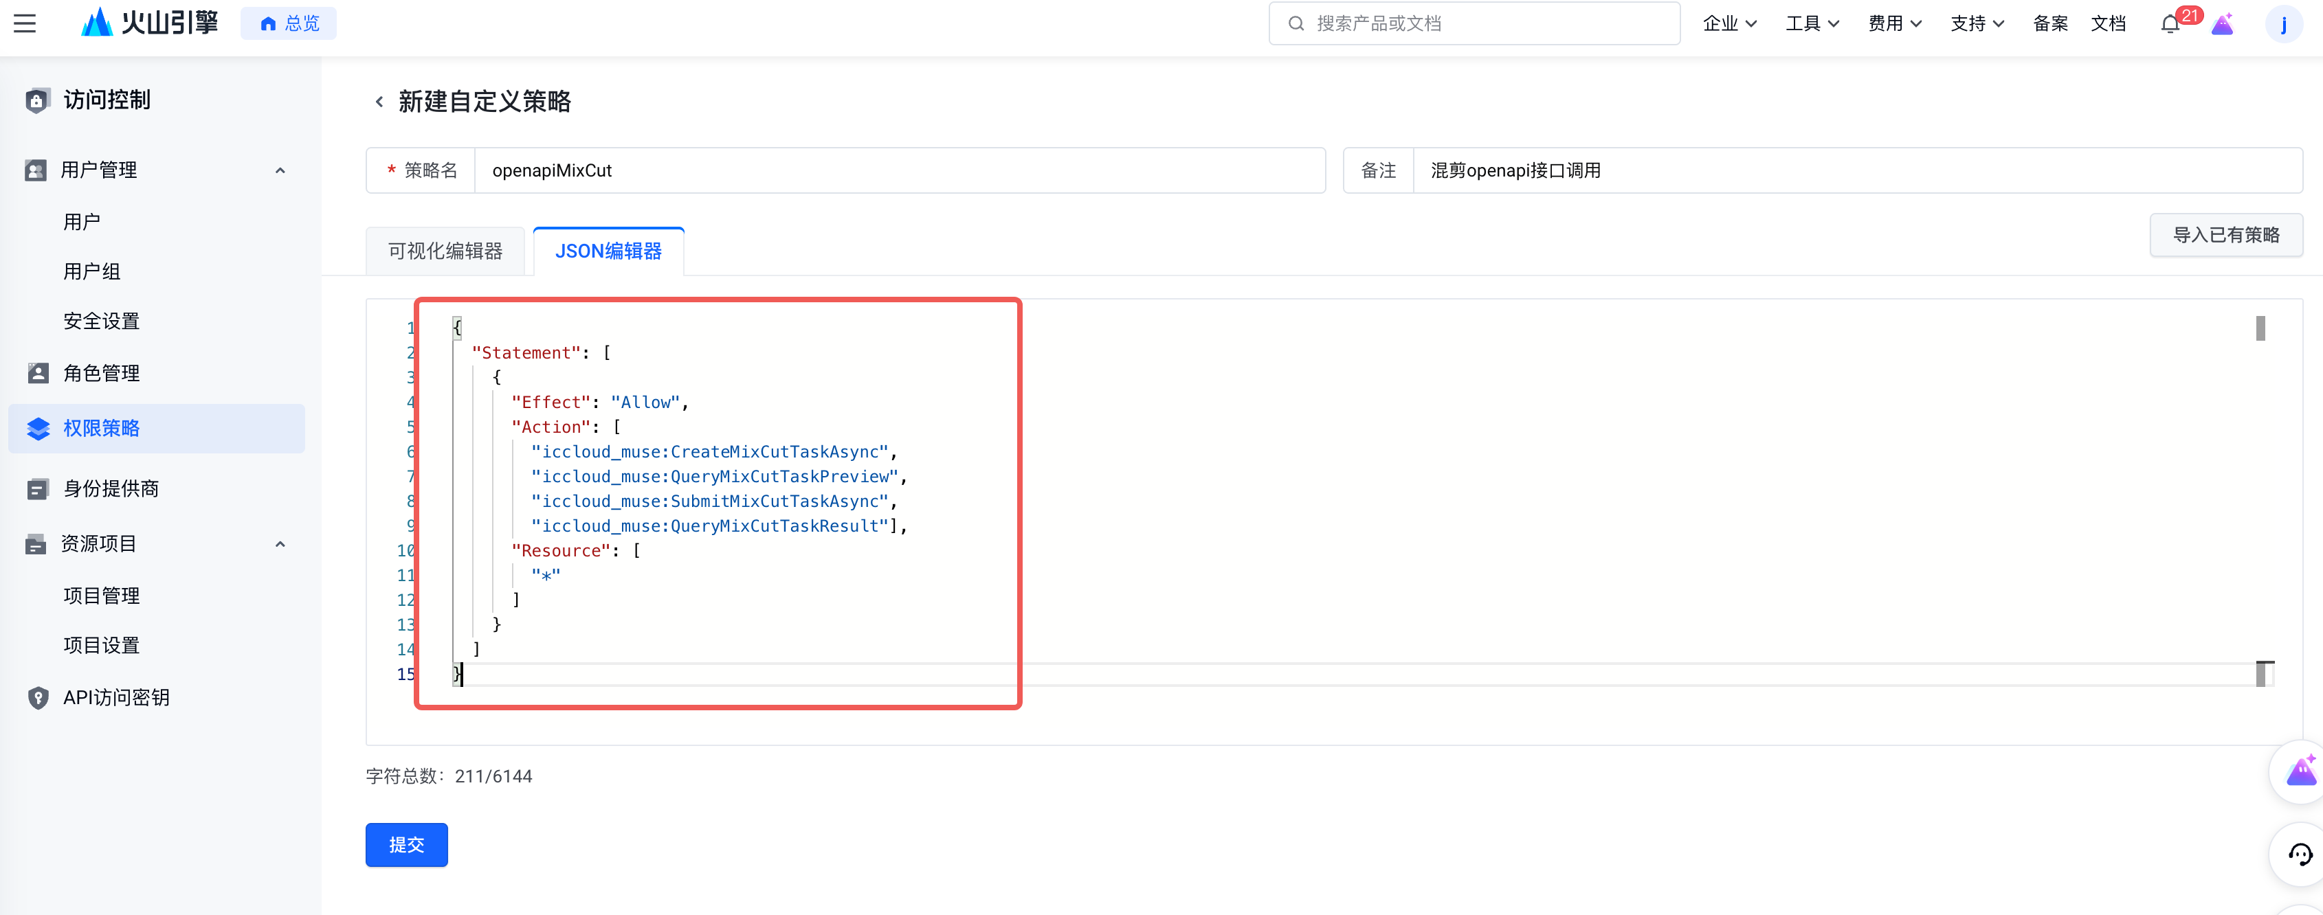Screen dimensions: 2323x915
Task: Click the notification bell icon
Action: click(x=2170, y=24)
